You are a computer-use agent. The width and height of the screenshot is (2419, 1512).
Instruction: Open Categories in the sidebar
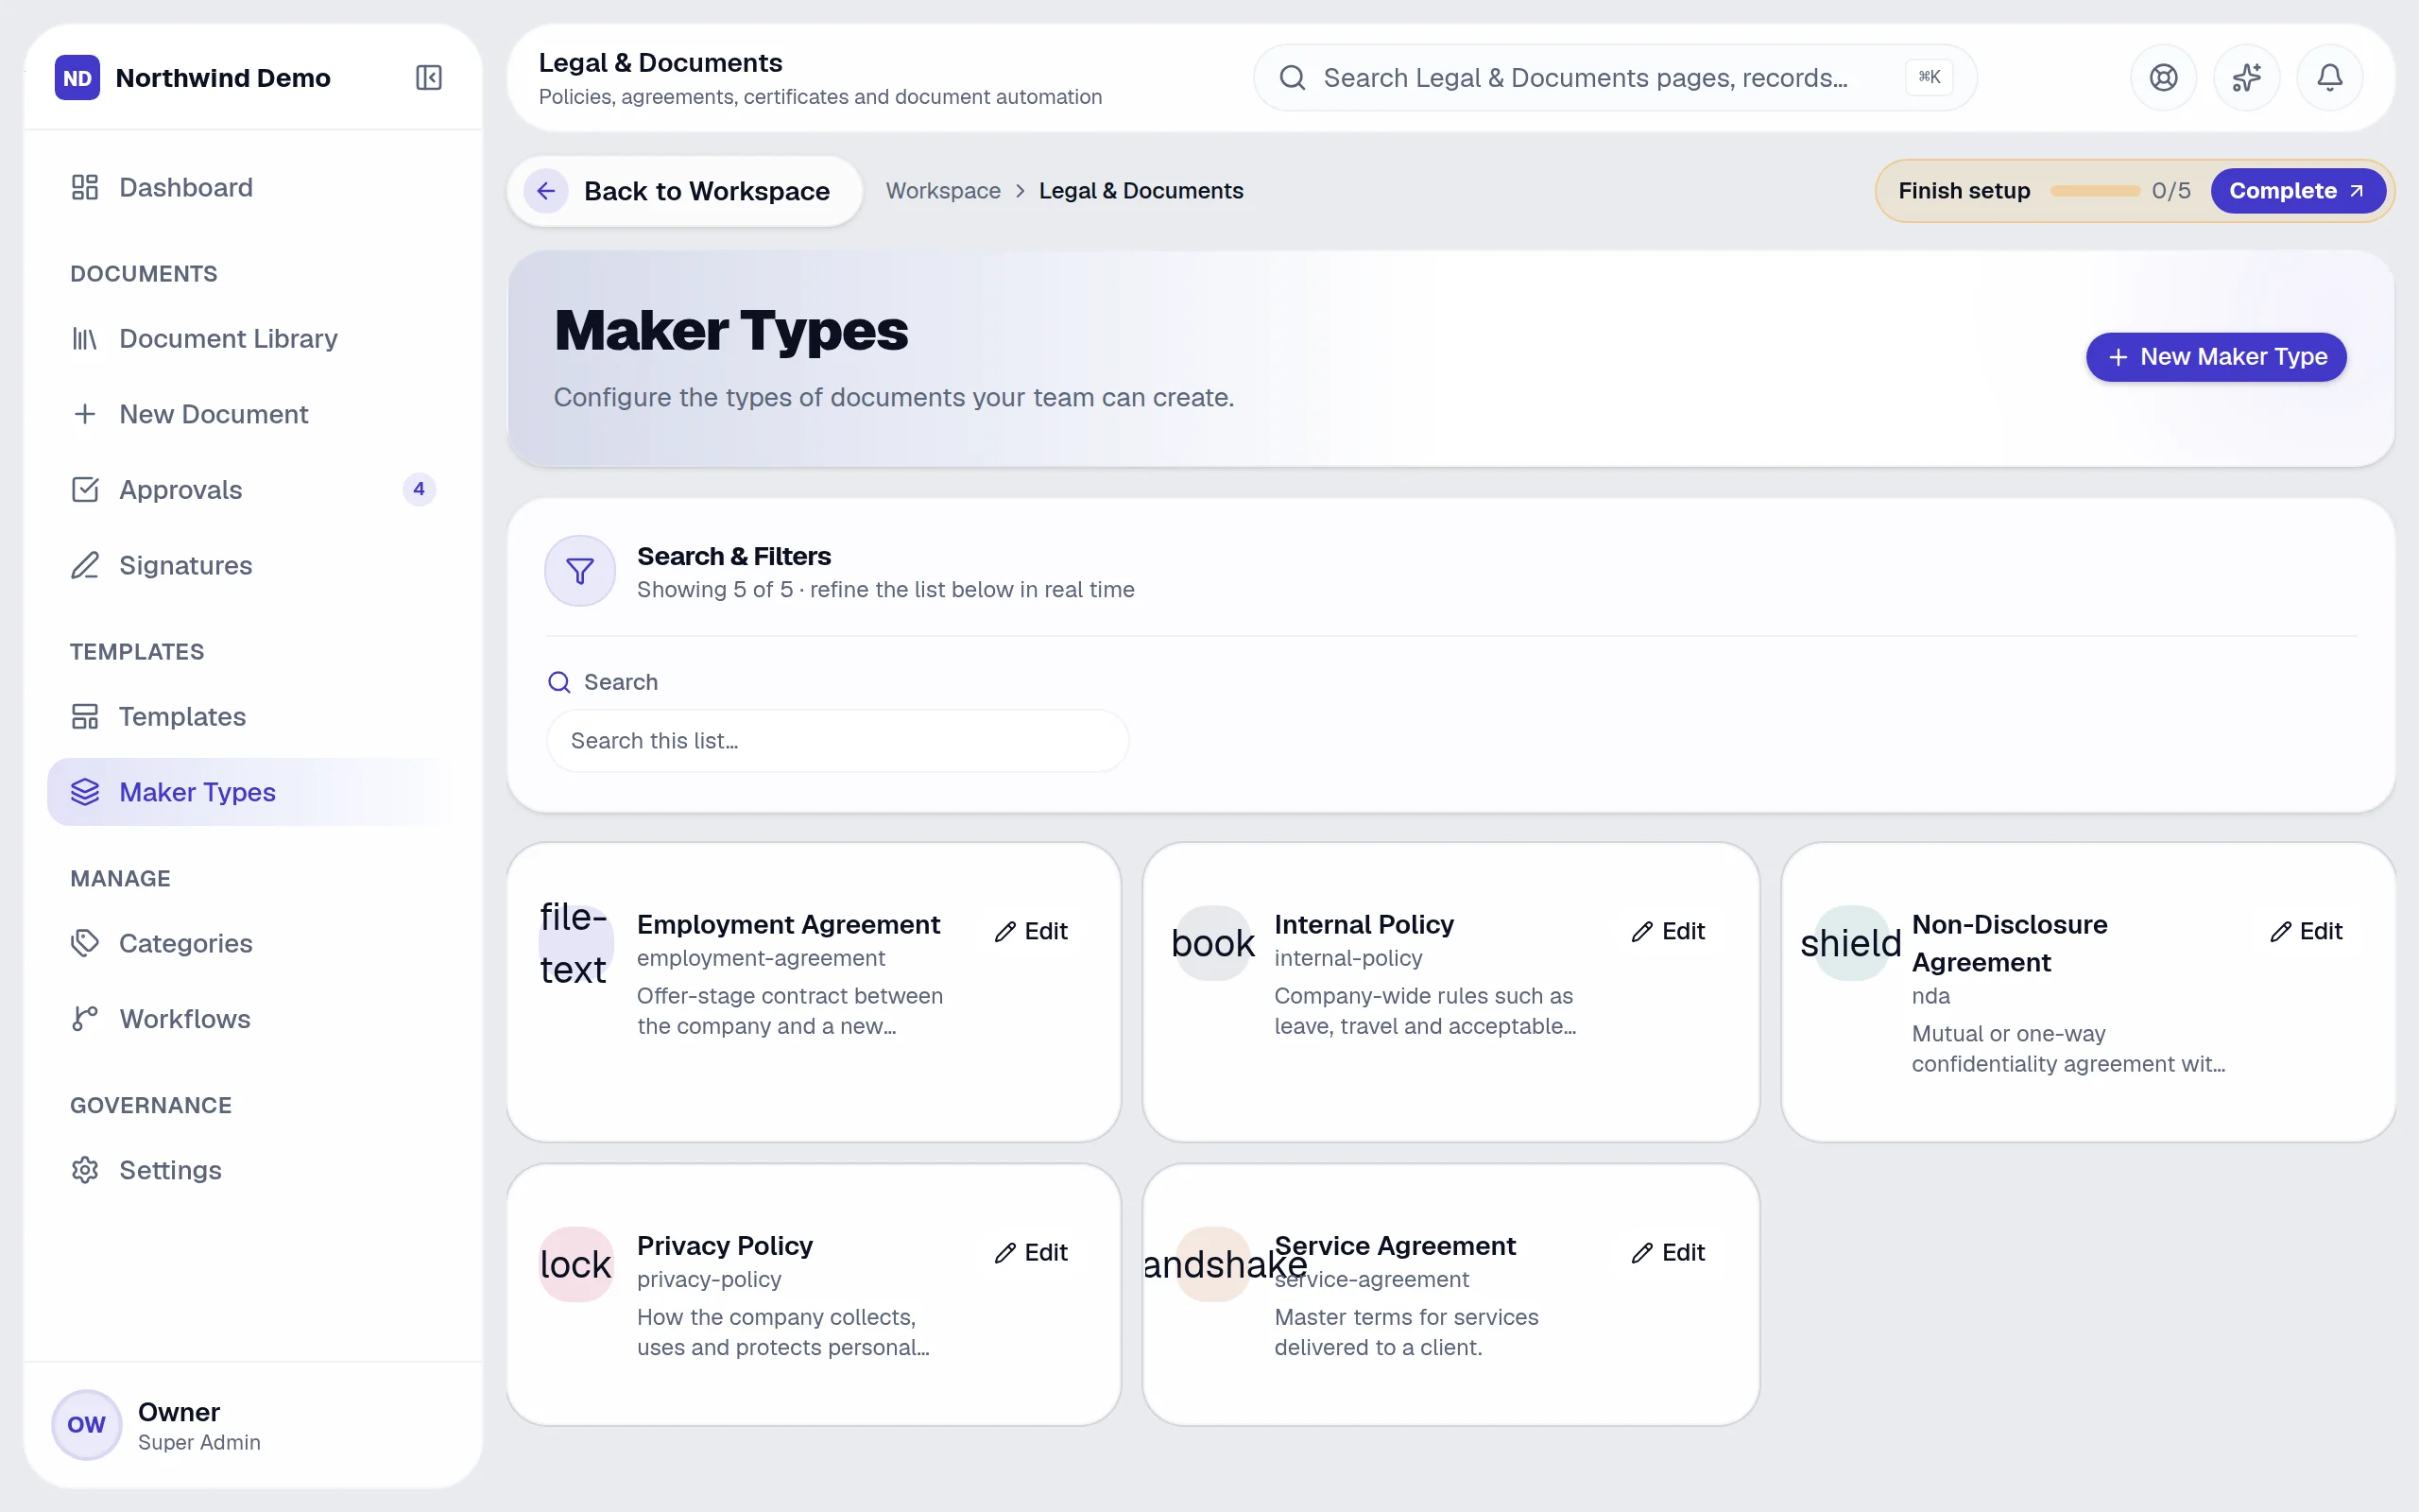pos(252,943)
